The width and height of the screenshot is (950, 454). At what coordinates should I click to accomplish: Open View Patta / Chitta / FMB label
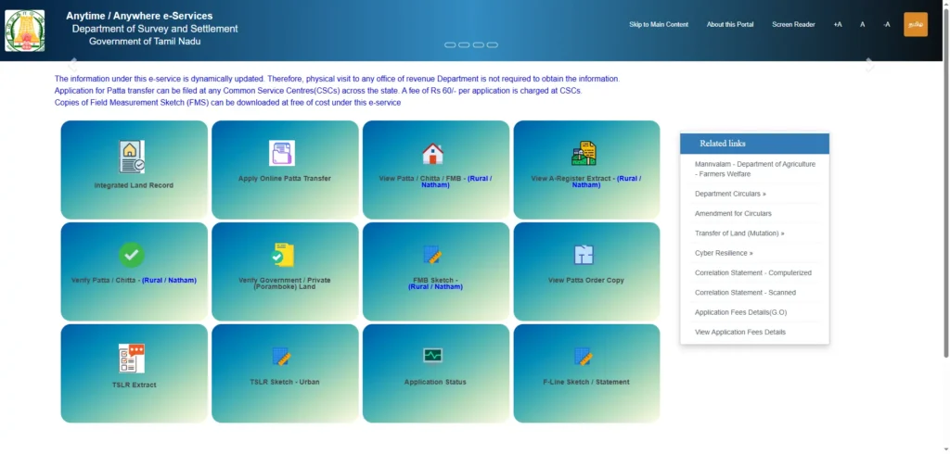point(436,182)
